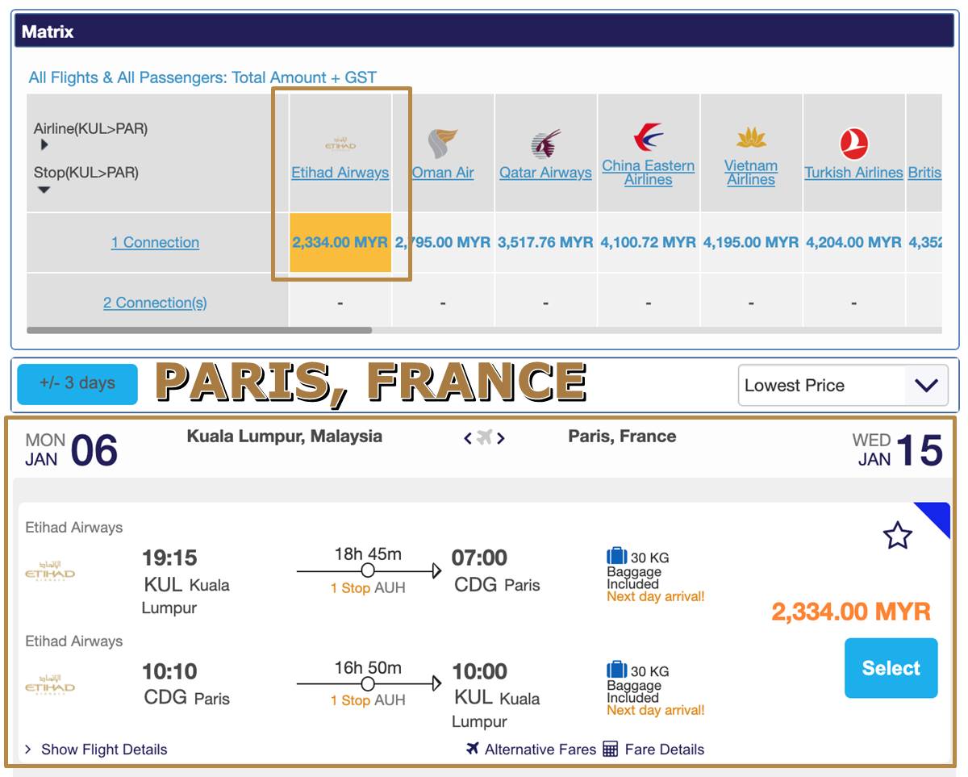
Task: Filter by 2 Connection(s)
Action: click(155, 303)
